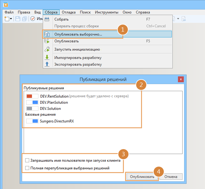
Task: Open dropdown arrow beside new item icon
Action: click(x=11, y=19)
